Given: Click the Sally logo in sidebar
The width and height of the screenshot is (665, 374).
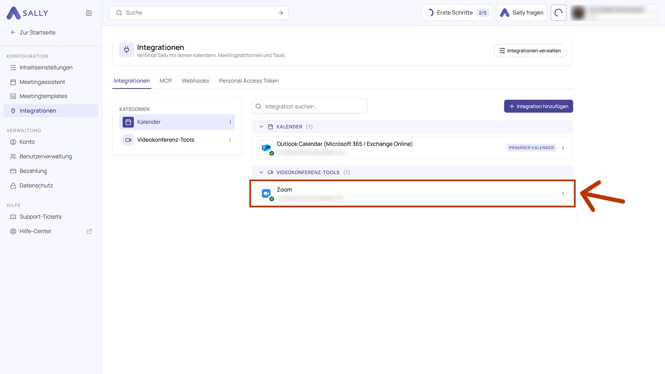Looking at the screenshot, I should click(x=27, y=13).
